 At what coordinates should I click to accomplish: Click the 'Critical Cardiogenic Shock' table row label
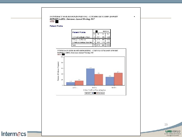pos(81,37)
